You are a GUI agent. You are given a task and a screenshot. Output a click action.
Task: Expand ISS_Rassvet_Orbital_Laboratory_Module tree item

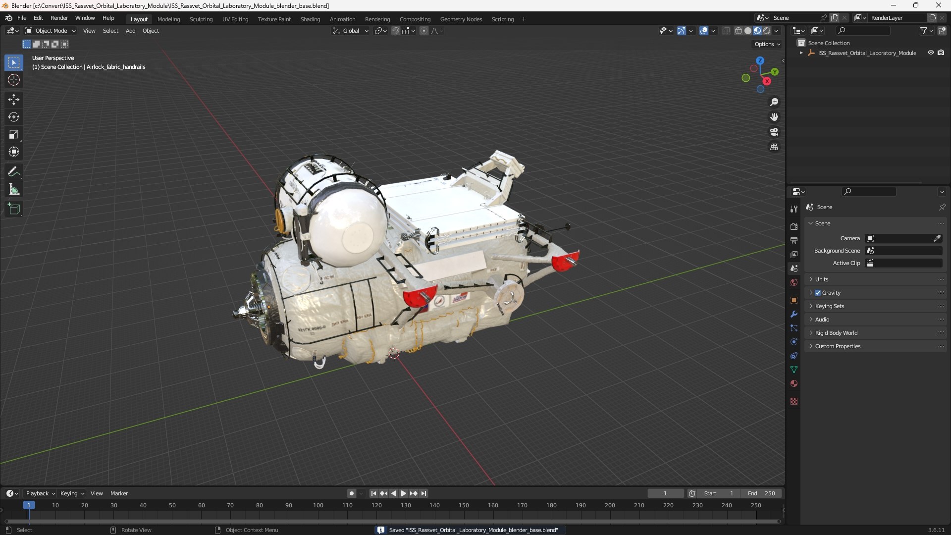point(801,53)
